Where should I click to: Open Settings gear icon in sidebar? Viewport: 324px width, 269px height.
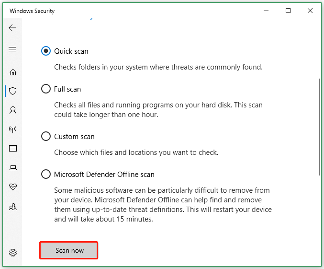[x=13, y=253]
